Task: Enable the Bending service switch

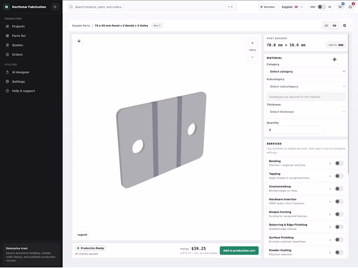Action: (x=339, y=163)
